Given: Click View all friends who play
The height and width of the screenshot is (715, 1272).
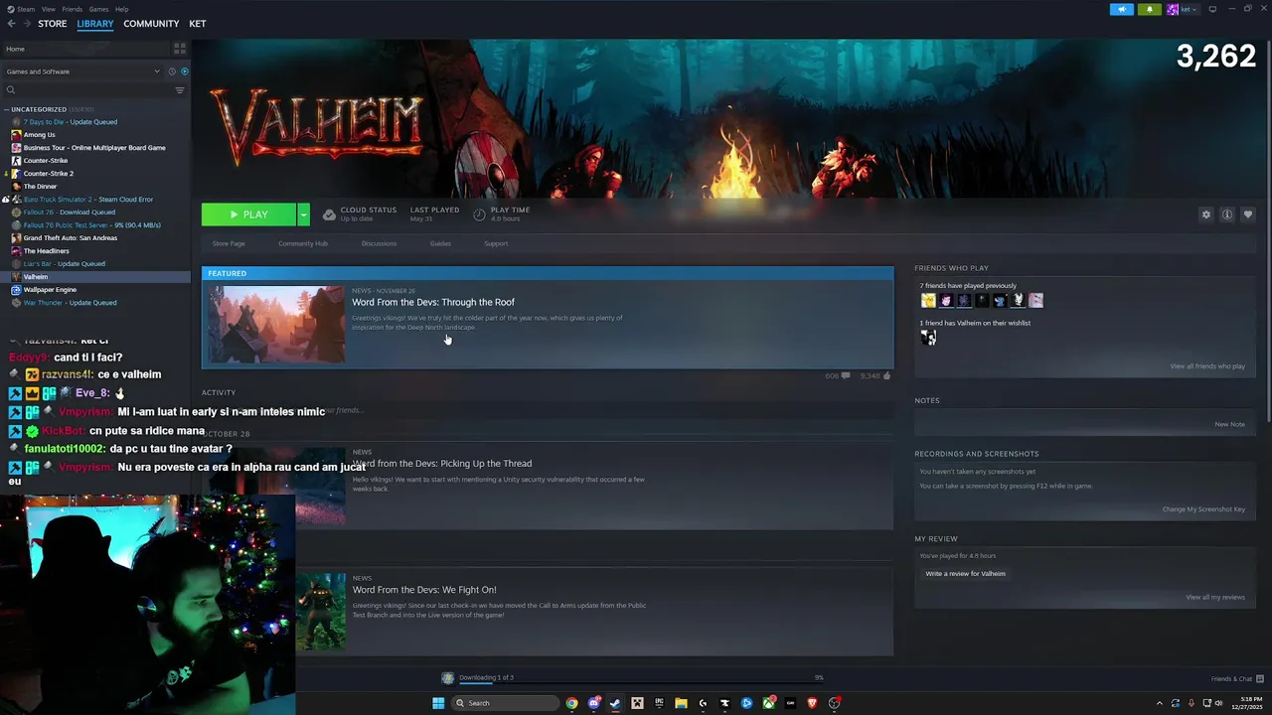Looking at the screenshot, I should point(1207,366).
